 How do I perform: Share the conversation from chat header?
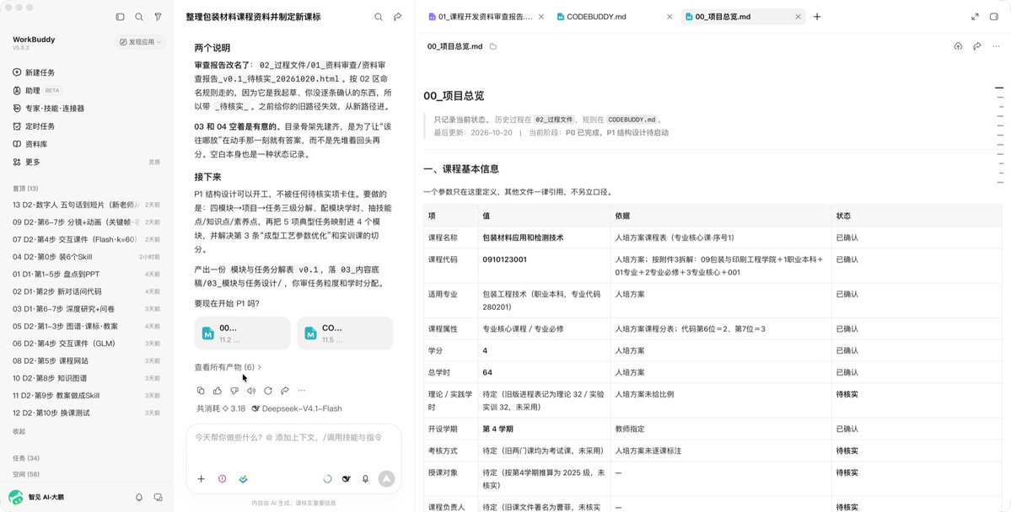[x=397, y=17]
